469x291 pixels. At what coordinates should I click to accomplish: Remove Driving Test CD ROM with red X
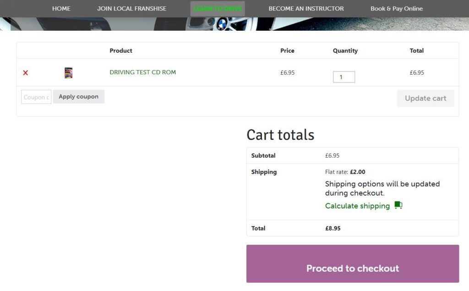click(26, 73)
